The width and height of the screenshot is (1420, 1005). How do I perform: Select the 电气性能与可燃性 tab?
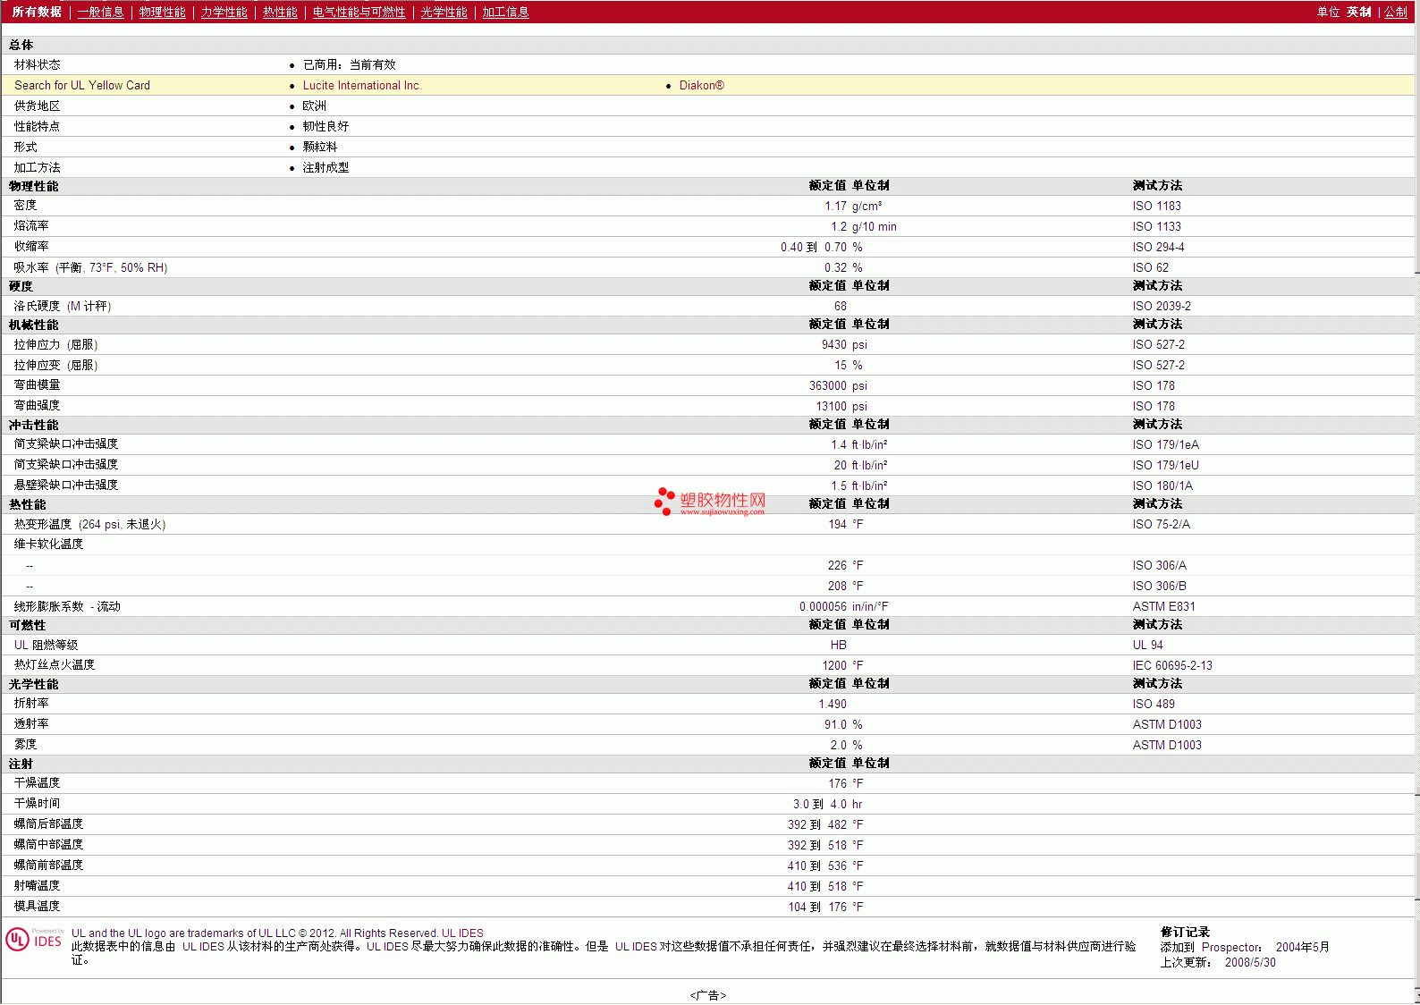(x=359, y=12)
